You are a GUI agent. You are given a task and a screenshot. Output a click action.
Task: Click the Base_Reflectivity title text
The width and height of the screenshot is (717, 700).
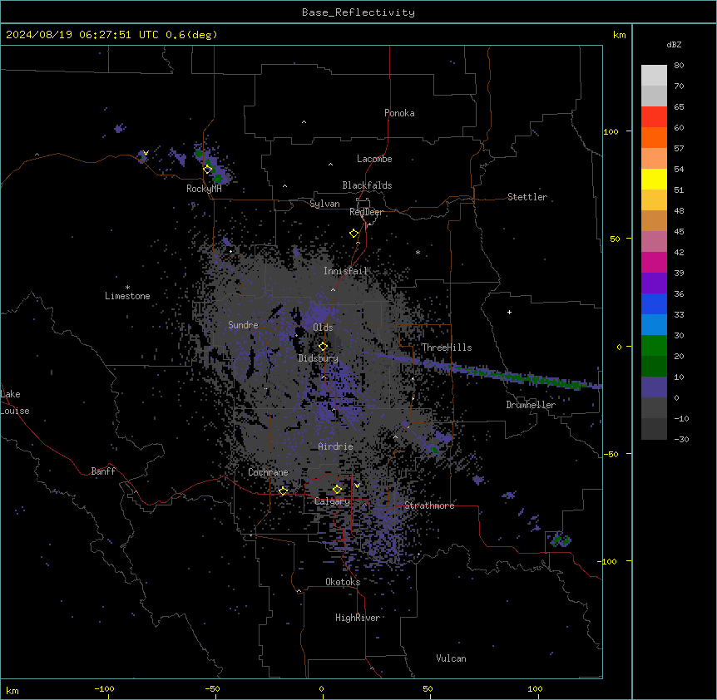[358, 12]
